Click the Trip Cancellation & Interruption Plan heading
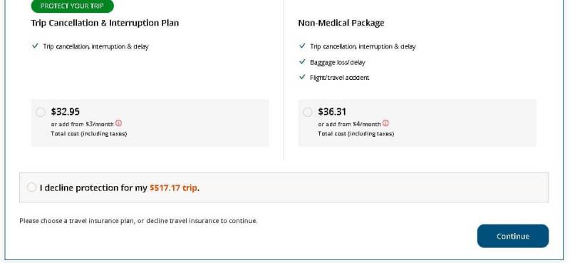Screen dimensions: 570x263 point(105,23)
